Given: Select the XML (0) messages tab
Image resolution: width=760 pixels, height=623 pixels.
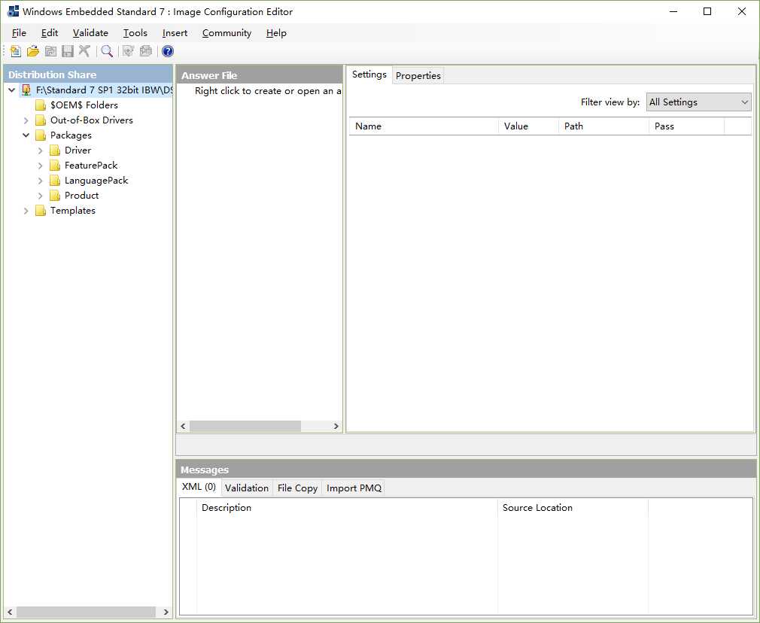Looking at the screenshot, I should click(x=199, y=486).
